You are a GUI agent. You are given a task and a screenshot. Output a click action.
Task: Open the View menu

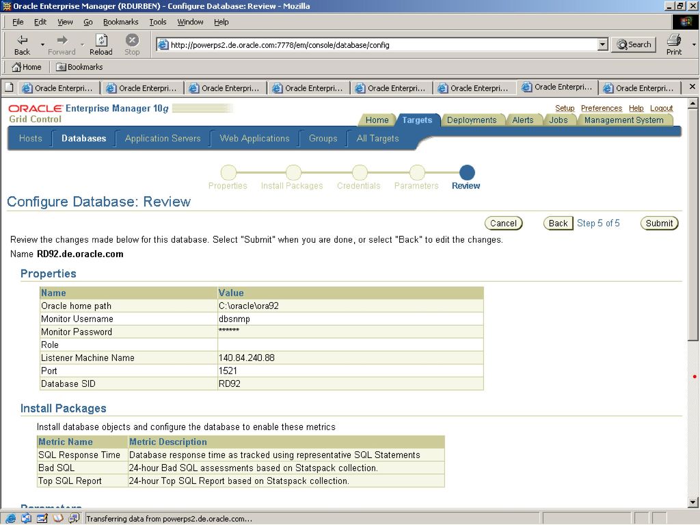pos(65,22)
